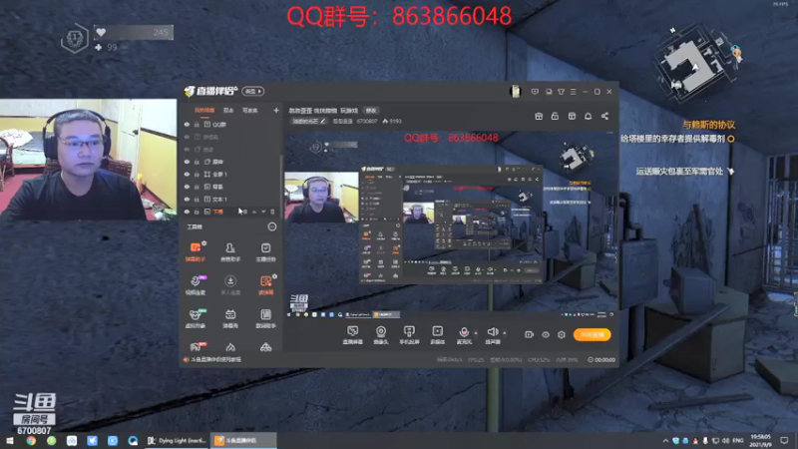This screenshot has height=449, width=798.
Task: Move selected source up arrow
Action: coord(254,212)
